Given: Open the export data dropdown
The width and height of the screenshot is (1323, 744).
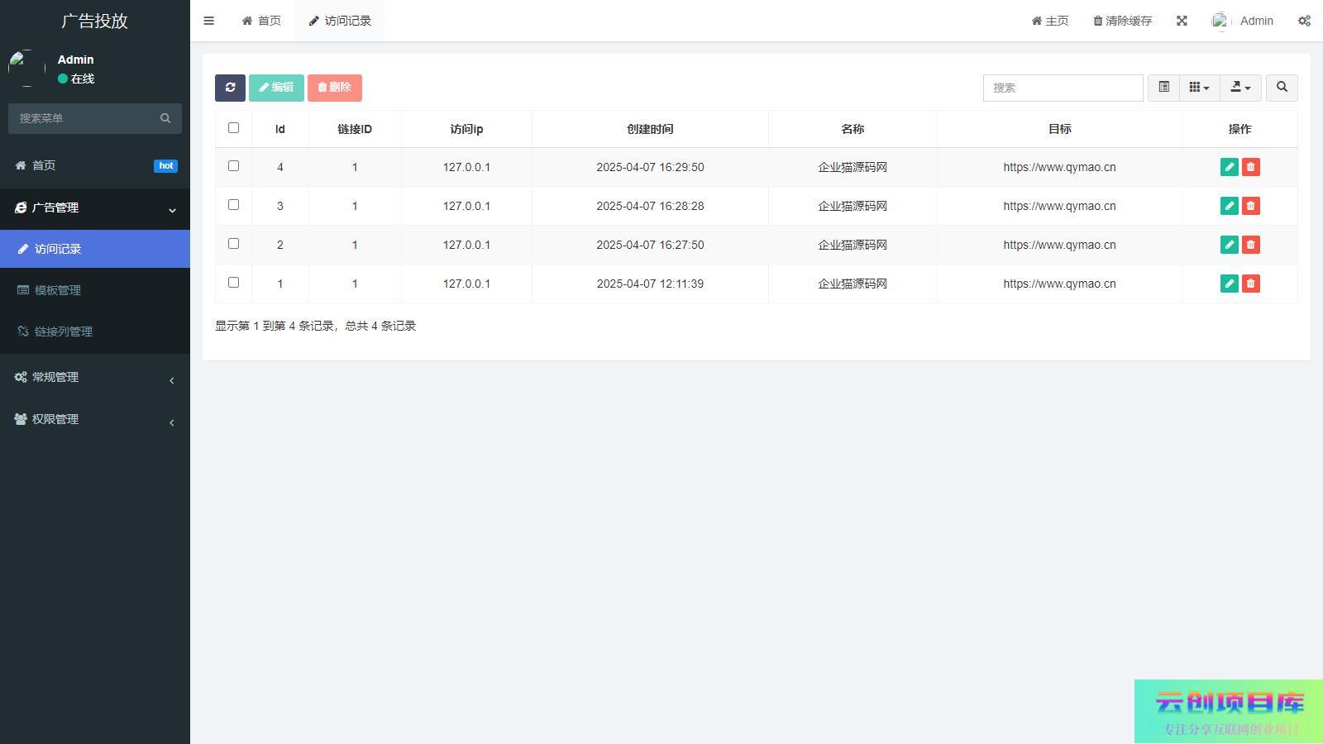Looking at the screenshot, I should point(1240,88).
